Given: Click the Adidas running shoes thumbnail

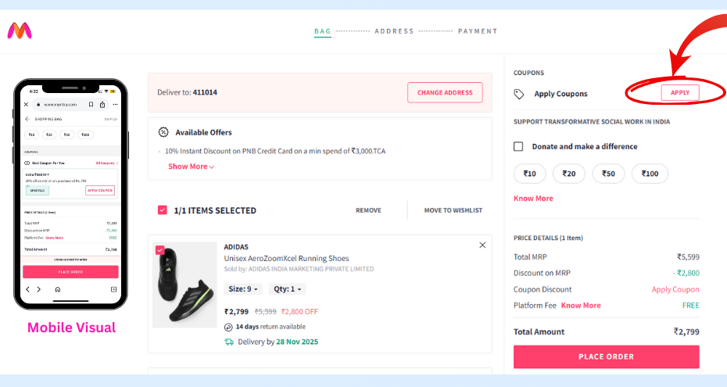Looking at the screenshot, I should [184, 285].
